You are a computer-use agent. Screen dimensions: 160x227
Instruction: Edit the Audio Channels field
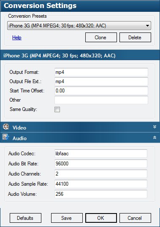[101, 174]
